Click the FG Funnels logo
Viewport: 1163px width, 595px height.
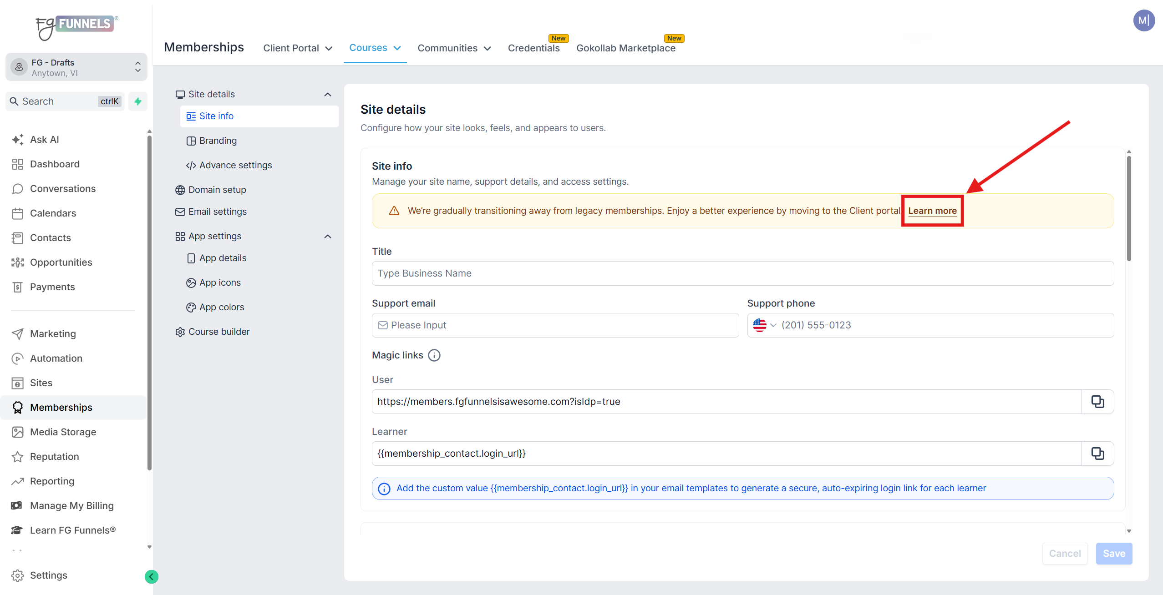pyautogui.click(x=77, y=27)
